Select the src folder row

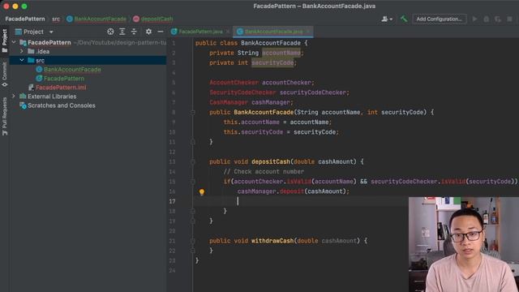pyautogui.click(x=88, y=60)
